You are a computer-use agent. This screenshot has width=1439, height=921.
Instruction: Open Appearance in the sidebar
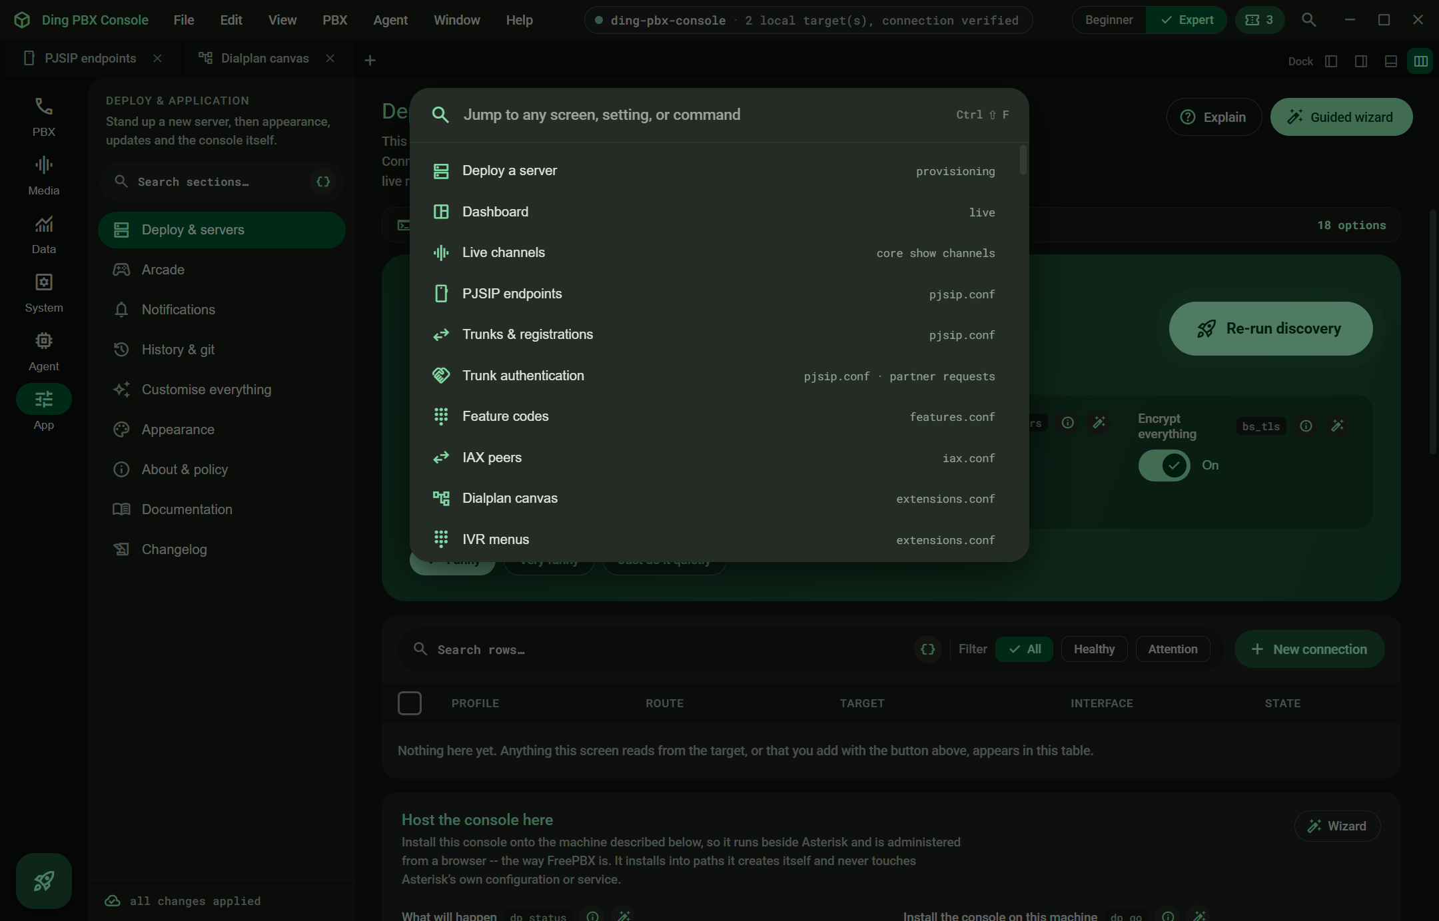222,430
